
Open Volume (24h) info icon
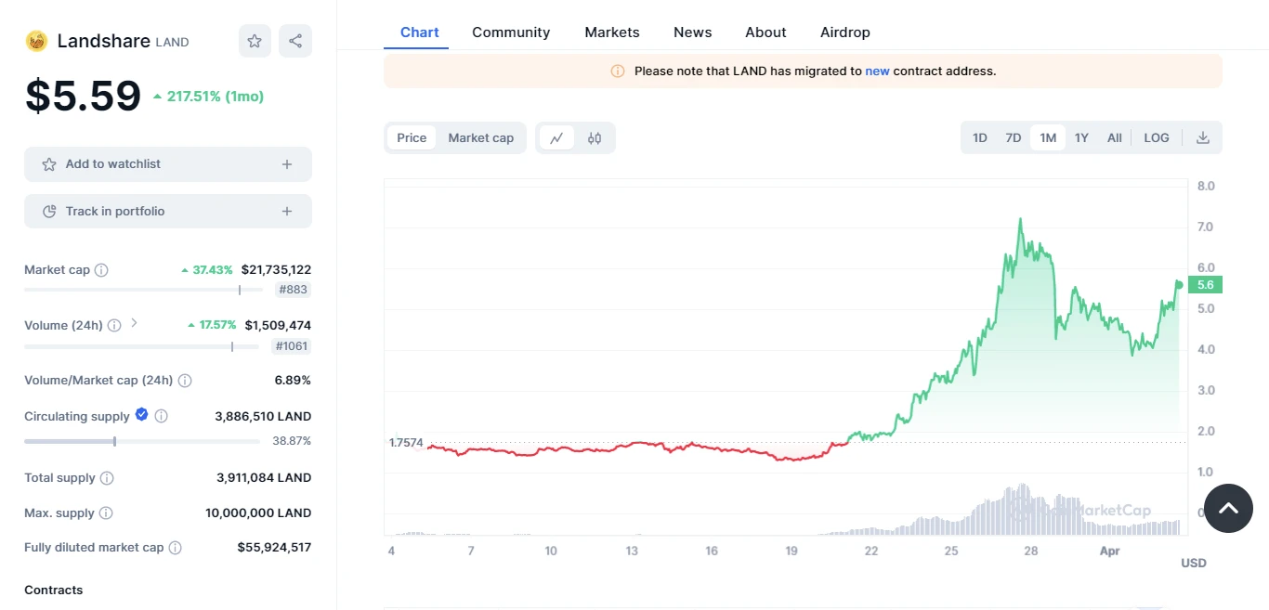(114, 326)
